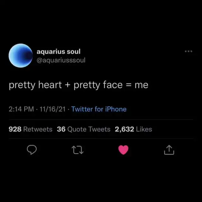Image resolution: width=202 pixels, height=202 pixels.
Task: View the 36 Quote Tweets list
Action: [x=84, y=129]
